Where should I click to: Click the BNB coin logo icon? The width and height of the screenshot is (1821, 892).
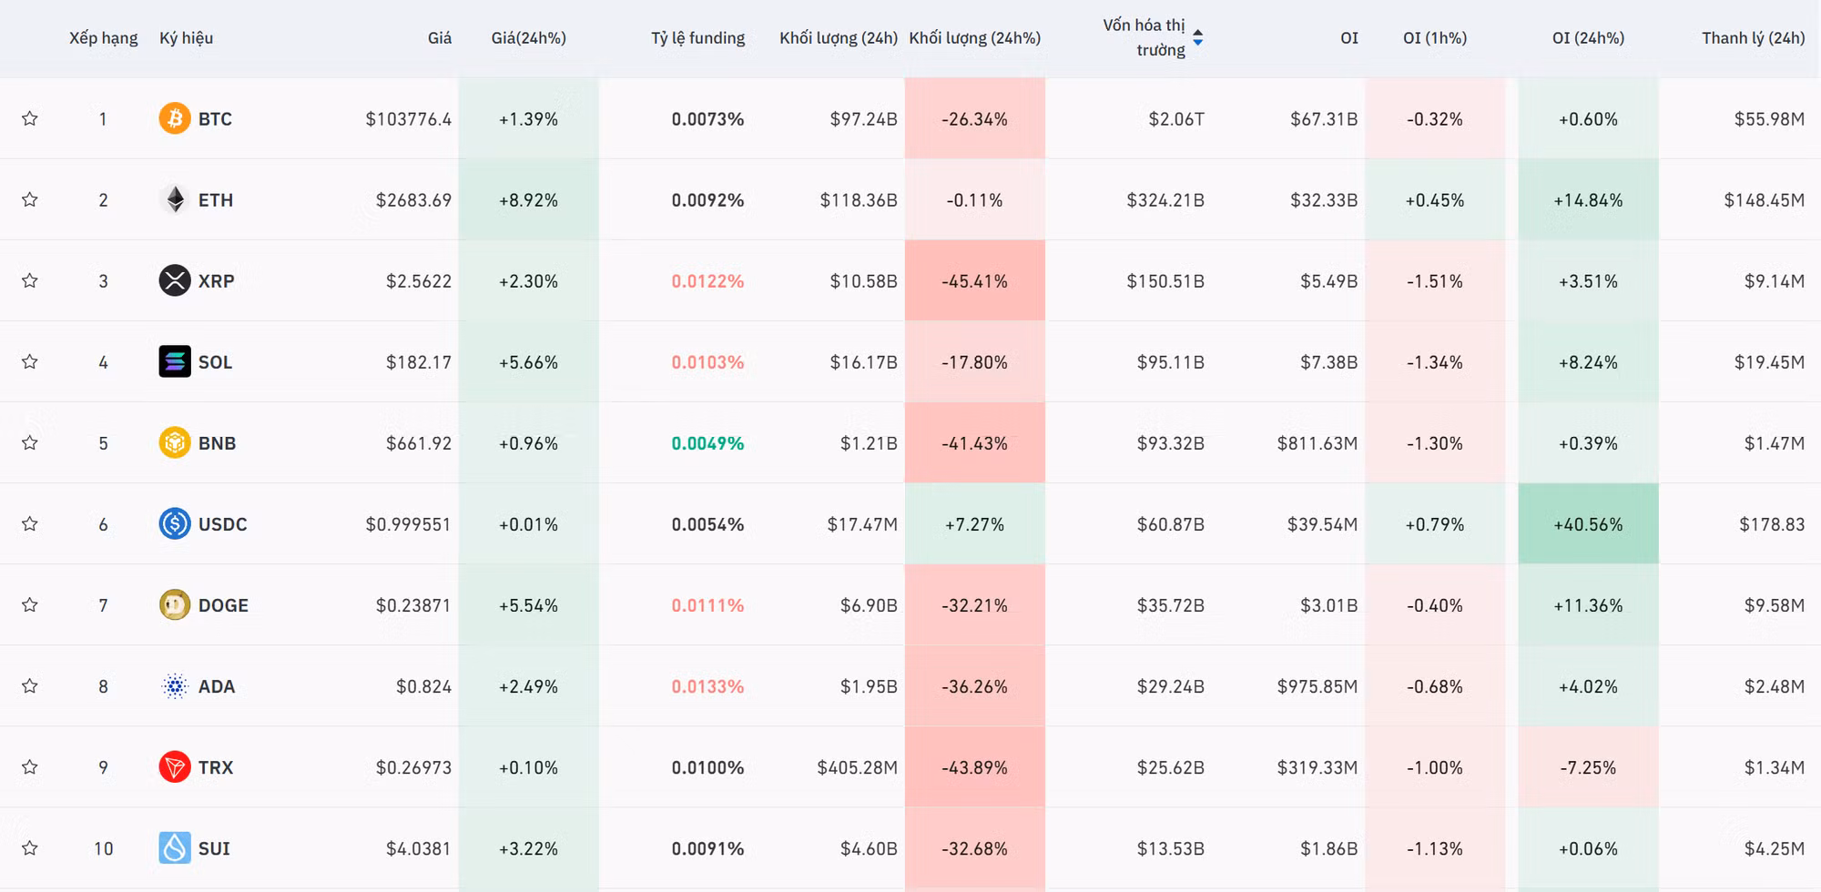(174, 442)
